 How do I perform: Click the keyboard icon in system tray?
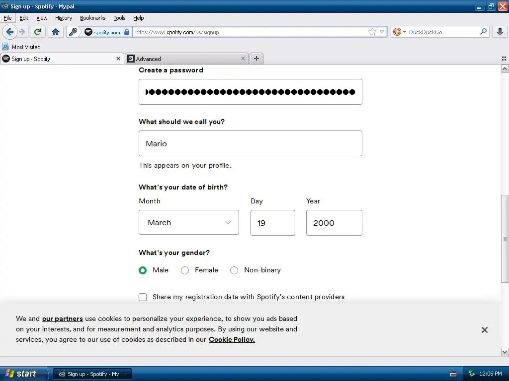coord(453,374)
